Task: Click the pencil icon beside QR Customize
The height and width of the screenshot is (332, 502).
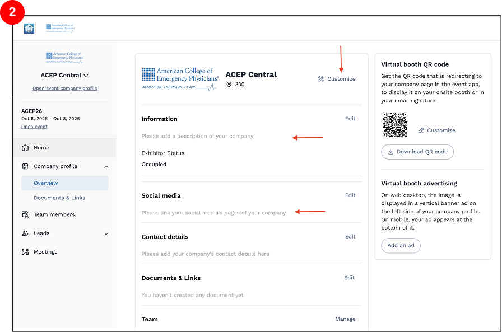Action: pyautogui.click(x=421, y=130)
